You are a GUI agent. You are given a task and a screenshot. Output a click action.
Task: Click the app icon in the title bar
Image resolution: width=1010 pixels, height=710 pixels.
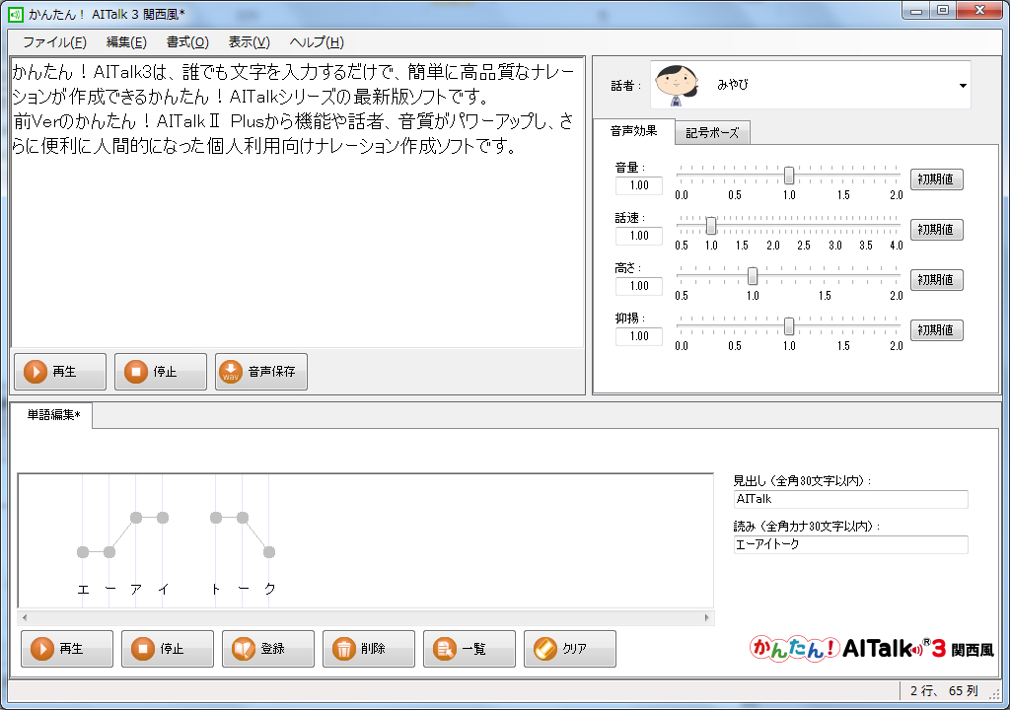15,14
